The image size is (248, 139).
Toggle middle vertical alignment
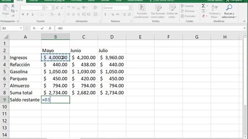point(73,7)
